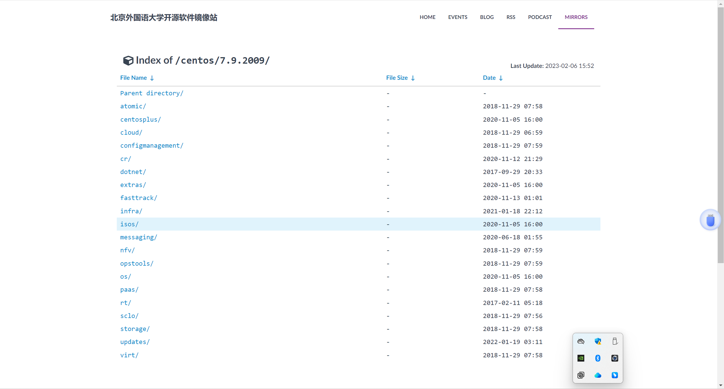The height and width of the screenshot is (389, 724).
Task: Click the date 2020-06-18 01:55 for messaging
Action: (x=513, y=237)
